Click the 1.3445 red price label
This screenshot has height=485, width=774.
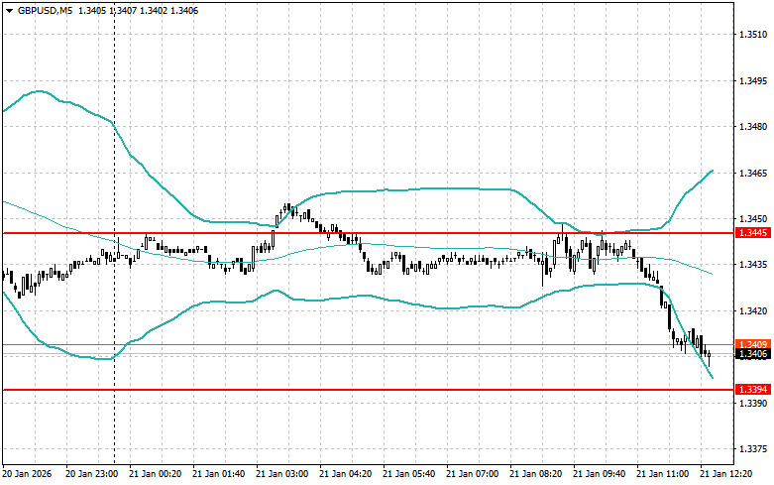point(752,233)
